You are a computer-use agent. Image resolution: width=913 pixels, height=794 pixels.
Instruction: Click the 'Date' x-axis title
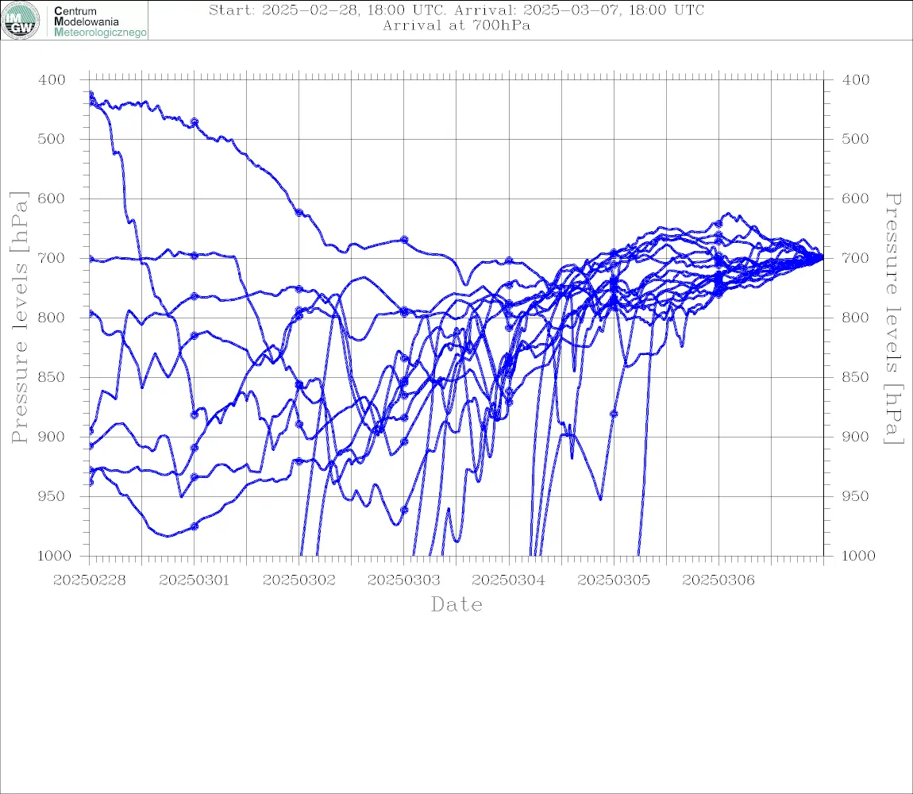(x=456, y=605)
